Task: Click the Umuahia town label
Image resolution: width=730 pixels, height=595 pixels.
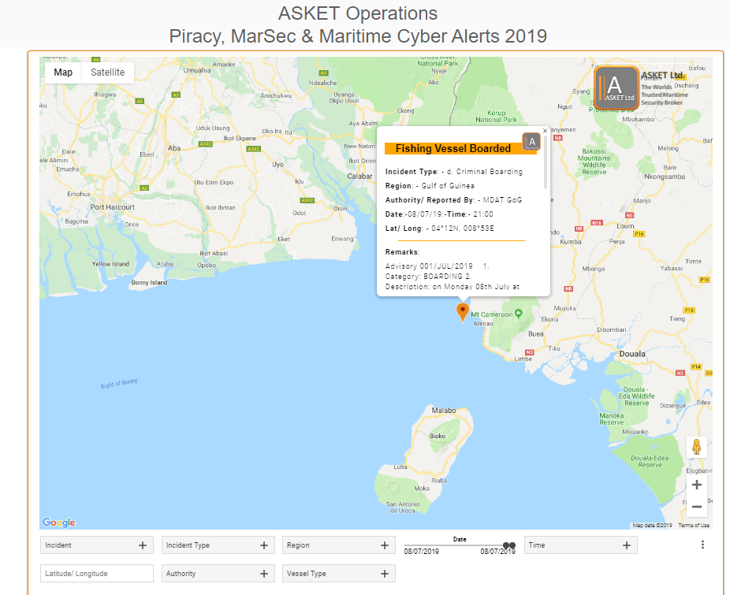Action: click(197, 70)
